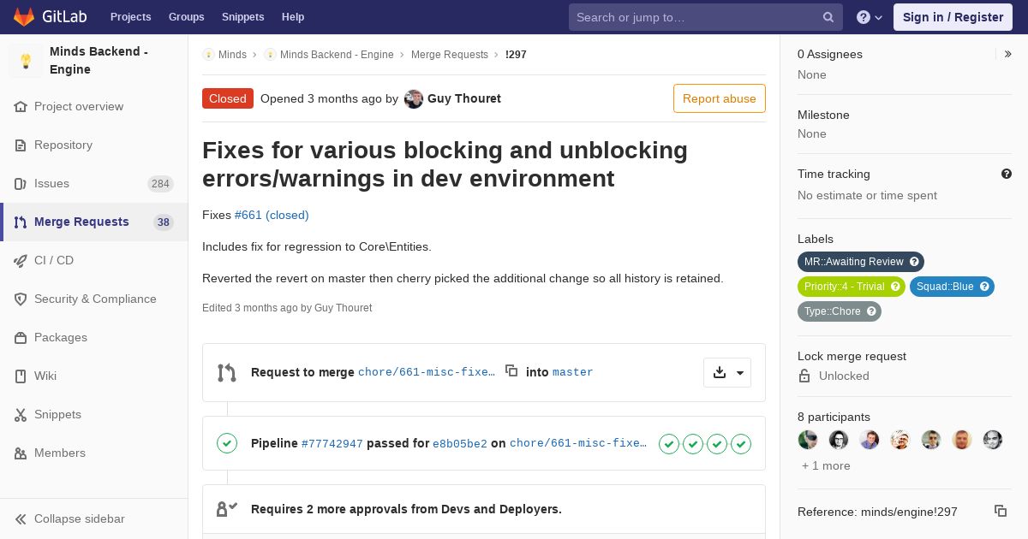1028x539 pixels.
Task: Click the Report abuse button
Action: pos(720,98)
